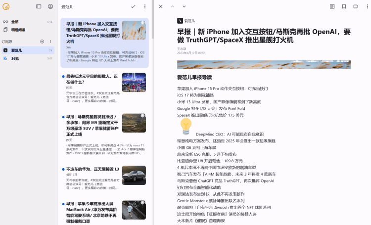Click the line 小鹏 G6 亮相上海车展

[196, 148]
